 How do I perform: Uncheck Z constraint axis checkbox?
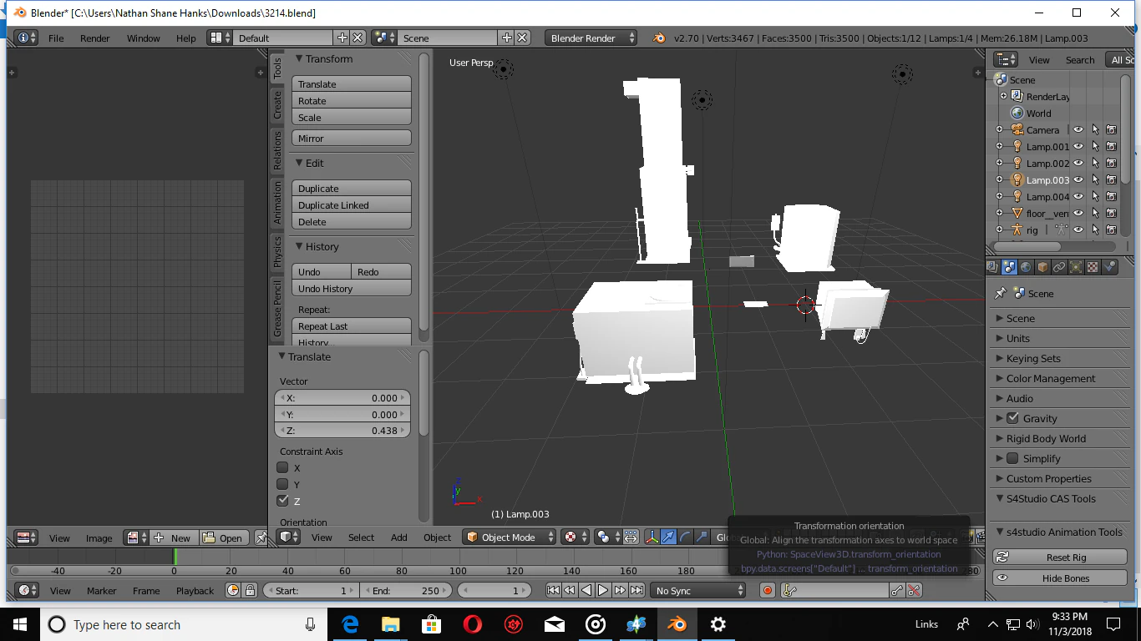click(x=282, y=501)
